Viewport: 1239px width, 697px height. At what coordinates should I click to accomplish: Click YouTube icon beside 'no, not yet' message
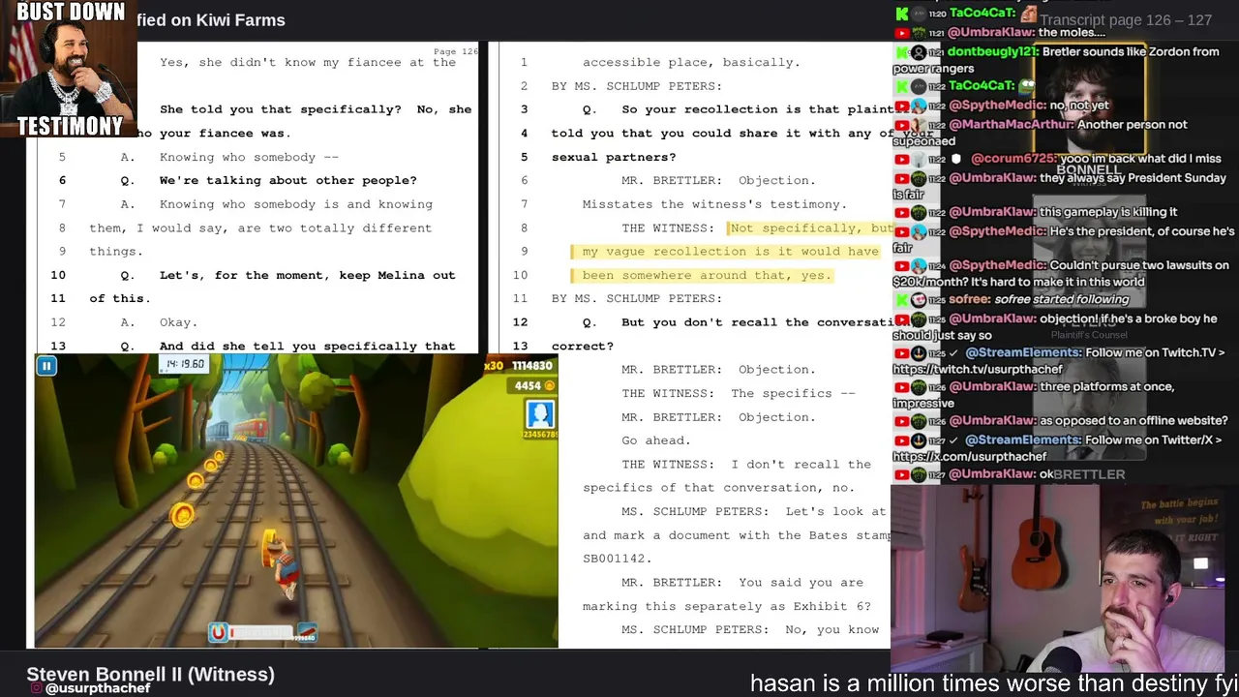click(901, 106)
